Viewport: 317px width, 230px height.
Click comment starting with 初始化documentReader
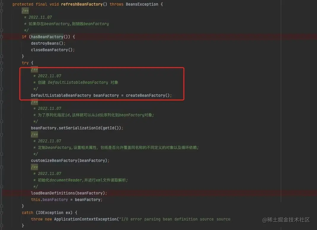(83, 180)
